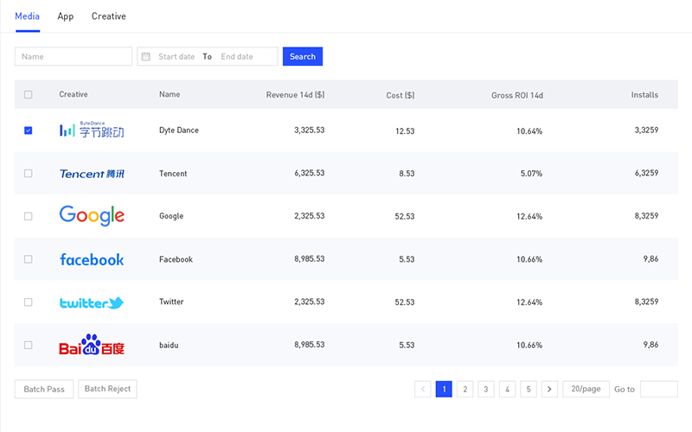Screen dimensions: 692x432
Task: Click the blue Search button
Action: 303,56
